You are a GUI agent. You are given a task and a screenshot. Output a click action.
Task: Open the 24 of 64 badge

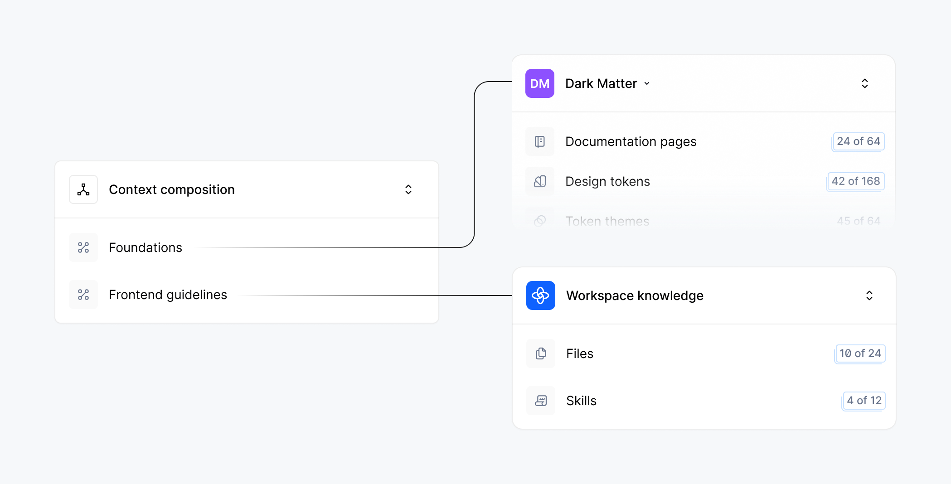click(859, 141)
